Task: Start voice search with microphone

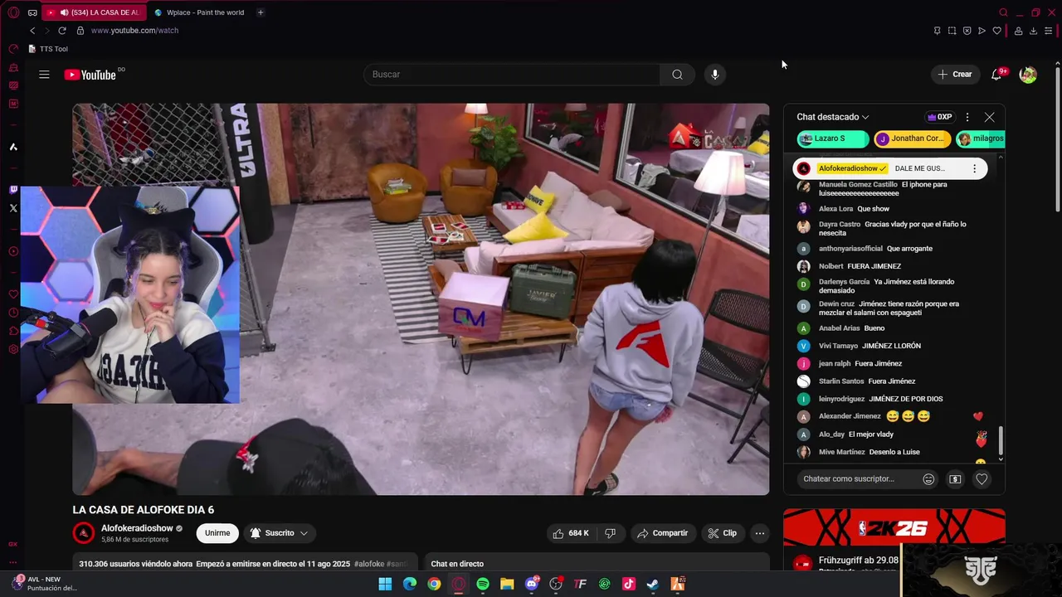Action: point(715,75)
